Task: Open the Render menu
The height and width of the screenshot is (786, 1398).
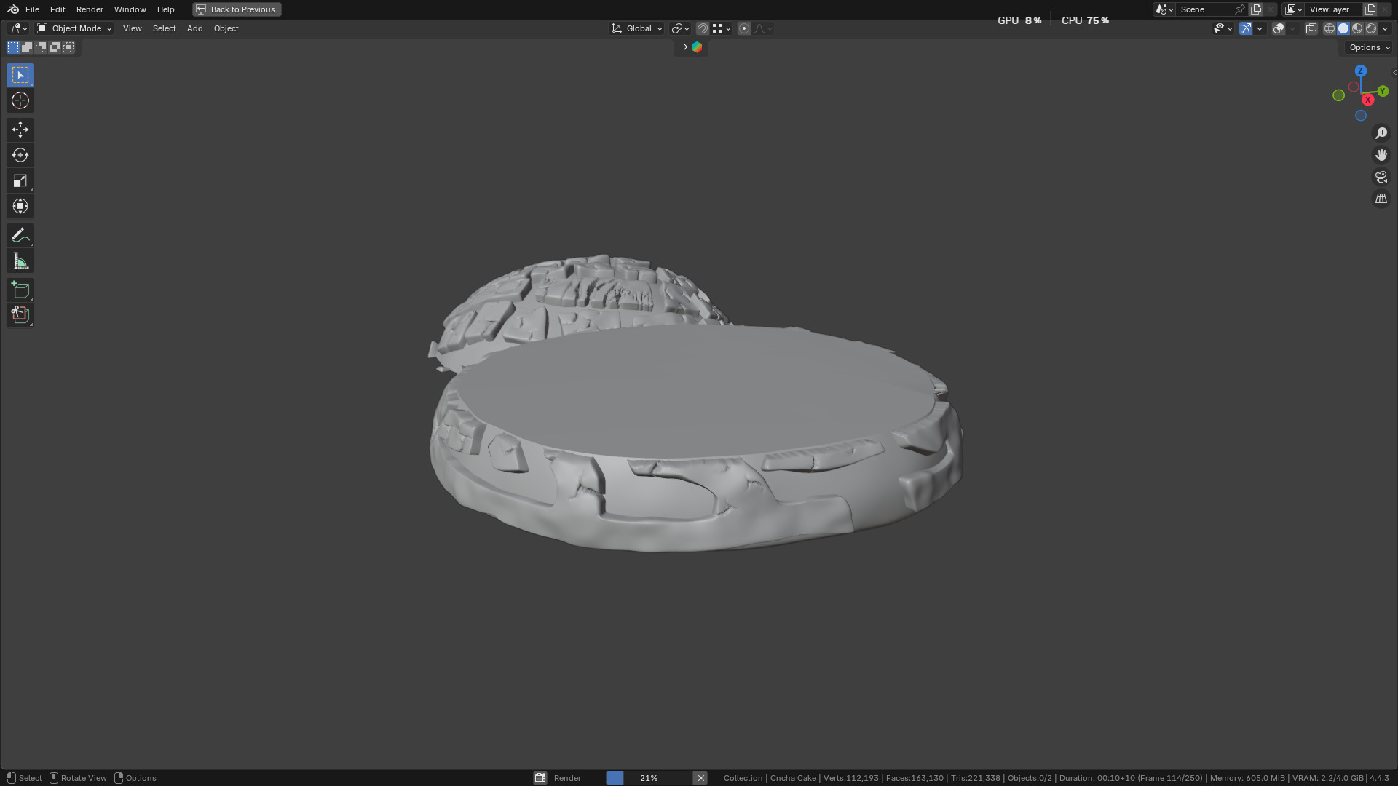Action: pyautogui.click(x=90, y=9)
